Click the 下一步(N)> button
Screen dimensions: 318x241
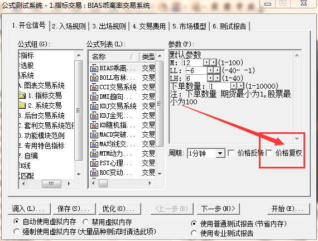(x=218, y=209)
